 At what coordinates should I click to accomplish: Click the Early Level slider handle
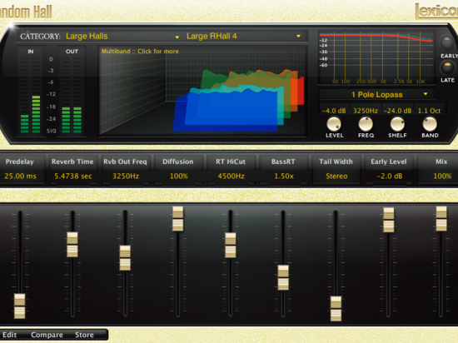(x=389, y=220)
